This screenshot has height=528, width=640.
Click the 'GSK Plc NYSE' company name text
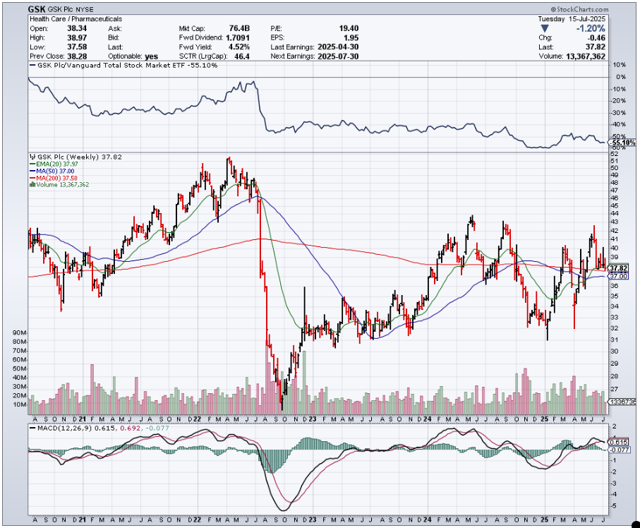click(x=71, y=10)
